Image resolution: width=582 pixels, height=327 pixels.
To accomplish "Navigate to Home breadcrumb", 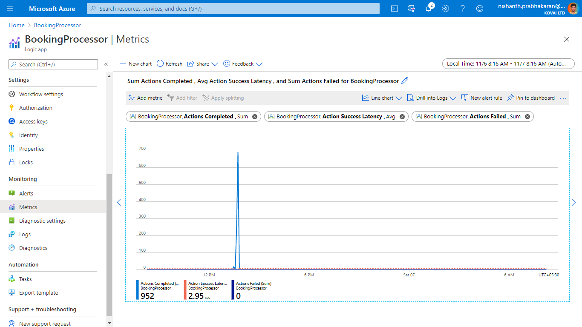I will (x=17, y=25).
